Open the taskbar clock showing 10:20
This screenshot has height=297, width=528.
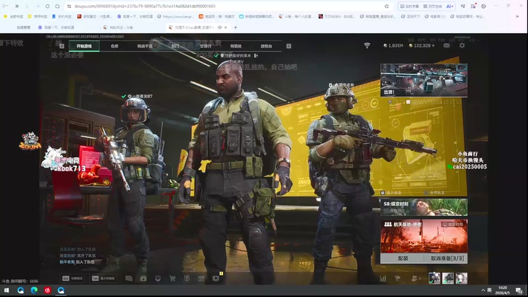(502, 290)
